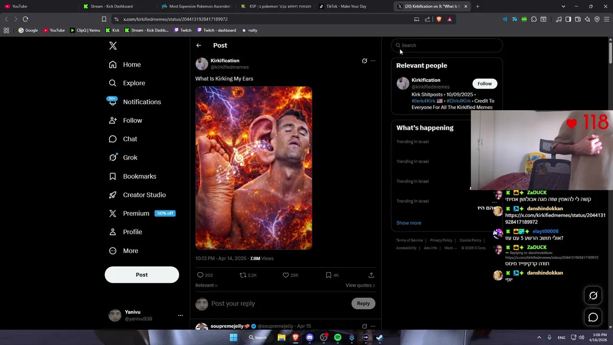Open Creator Studio in sidebar
This screenshot has width=613, height=345.
[x=137, y=195]
